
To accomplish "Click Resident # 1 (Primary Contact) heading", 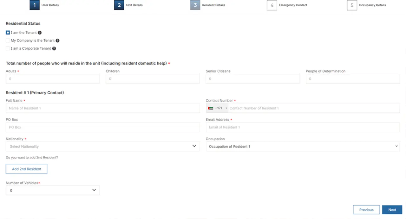I will pos(35,93).
